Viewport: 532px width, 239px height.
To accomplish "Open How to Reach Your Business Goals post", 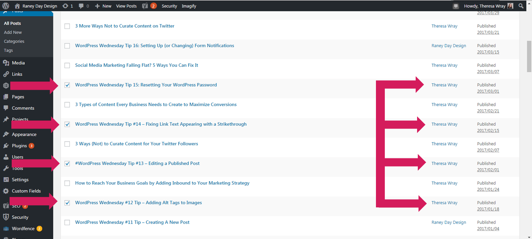I will (162, 183).
